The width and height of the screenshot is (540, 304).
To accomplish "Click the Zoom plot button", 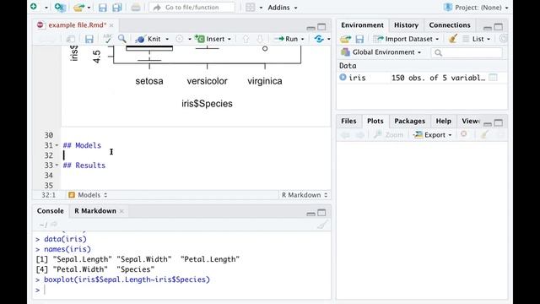I will [x=389, y=135].
